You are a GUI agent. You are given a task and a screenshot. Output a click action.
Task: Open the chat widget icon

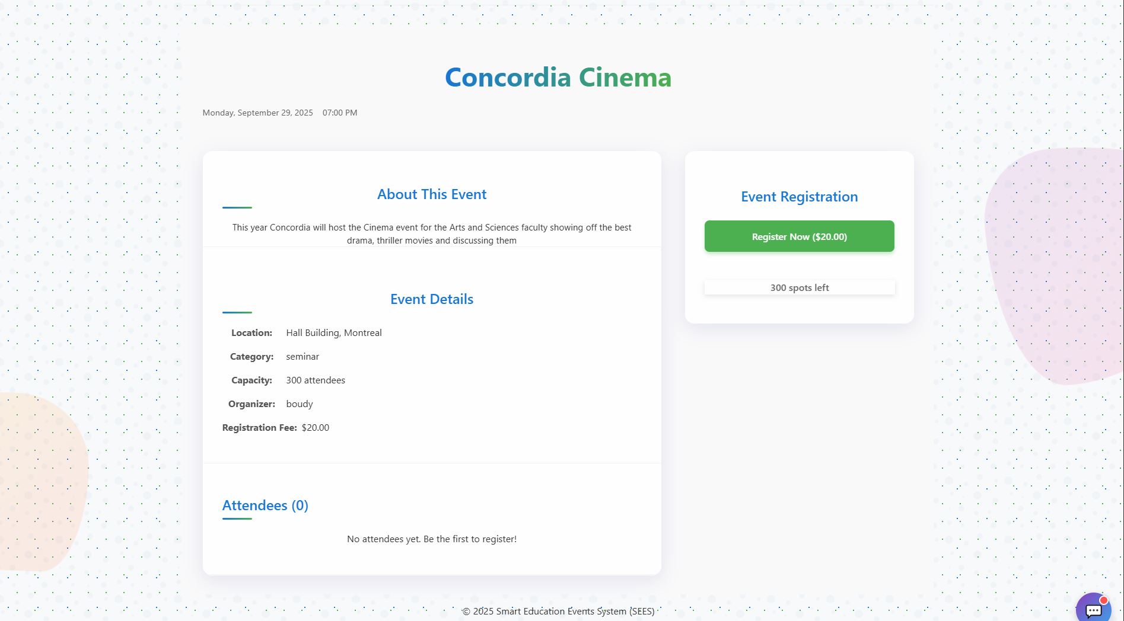tap(1094, 610)
